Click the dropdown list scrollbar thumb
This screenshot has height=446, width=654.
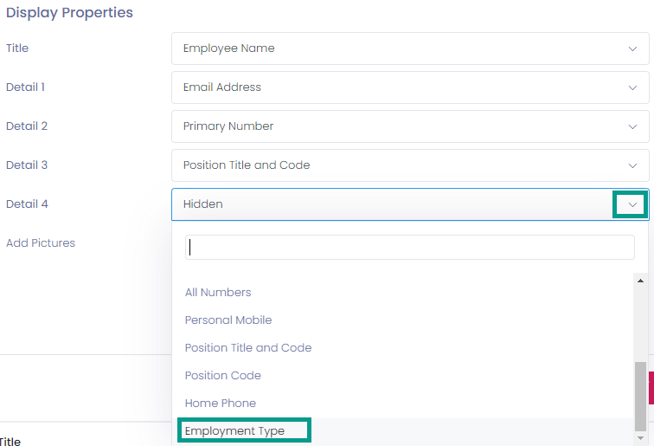(x=640, y=397)
